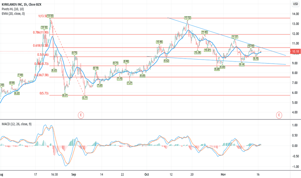Click the 10.86 pivot high label
The width and height of the screenshot is (301, 178).
point(159,42)
